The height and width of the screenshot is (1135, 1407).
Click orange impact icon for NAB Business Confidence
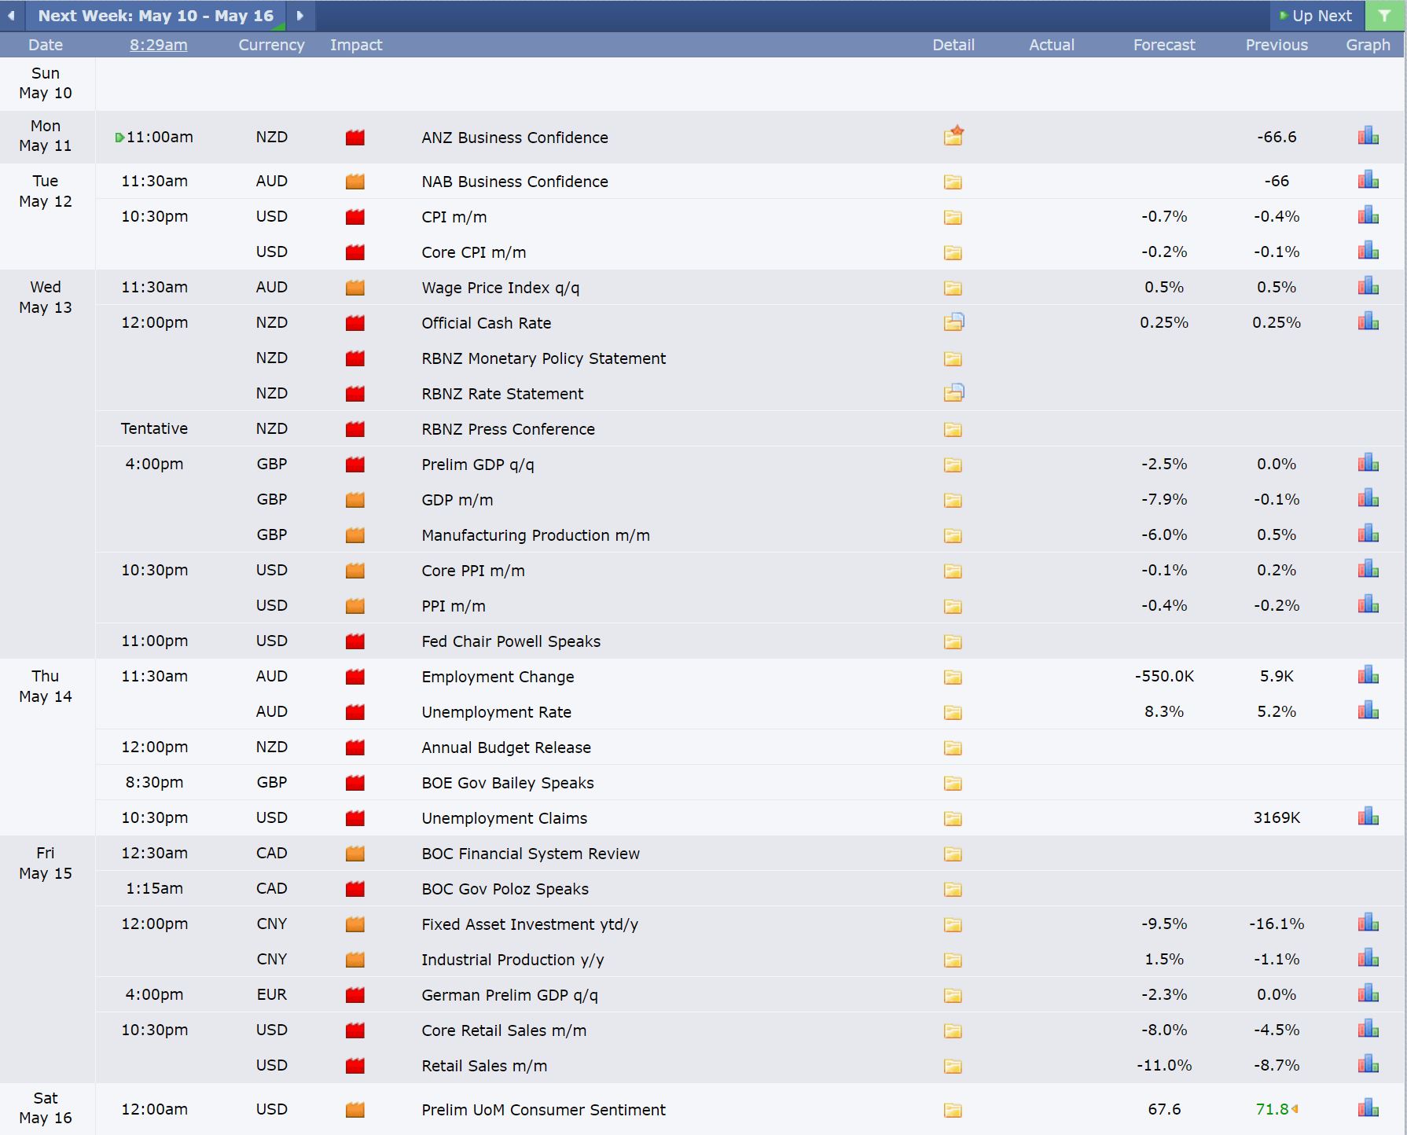[355, 182]
